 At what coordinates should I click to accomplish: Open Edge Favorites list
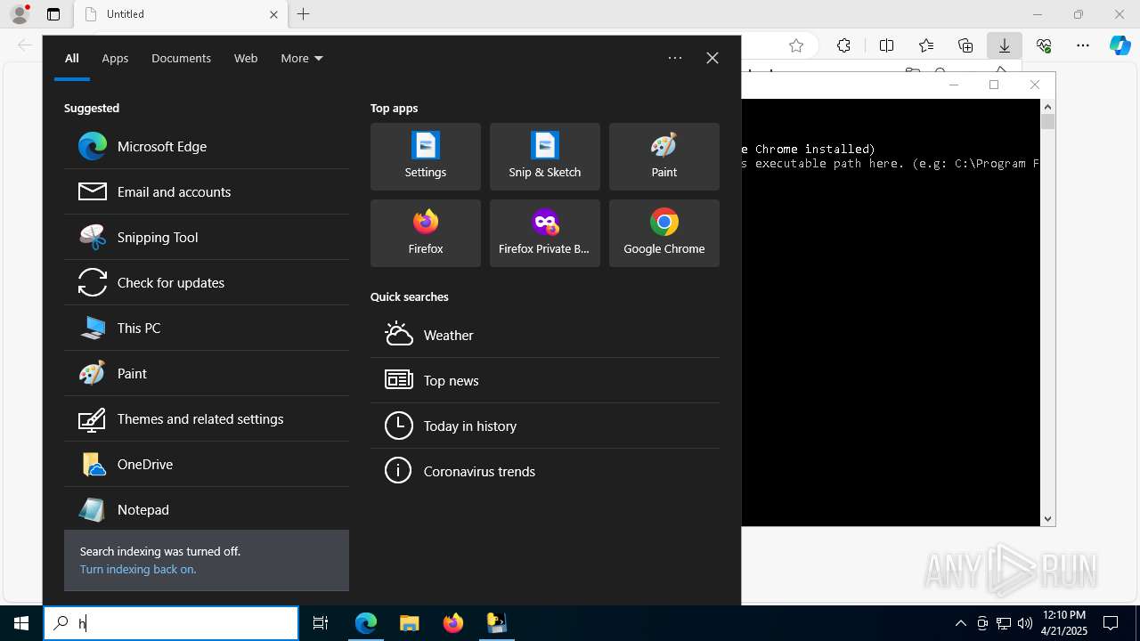[926, 45]
